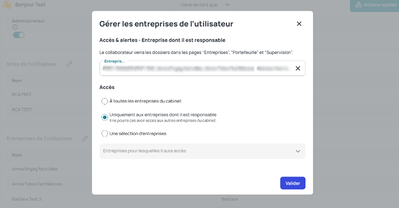Image resolution: width=399 pixels, height=208 pixels.
Task: Close the Gérer les entreprises dialog
Action: (299, 23)
